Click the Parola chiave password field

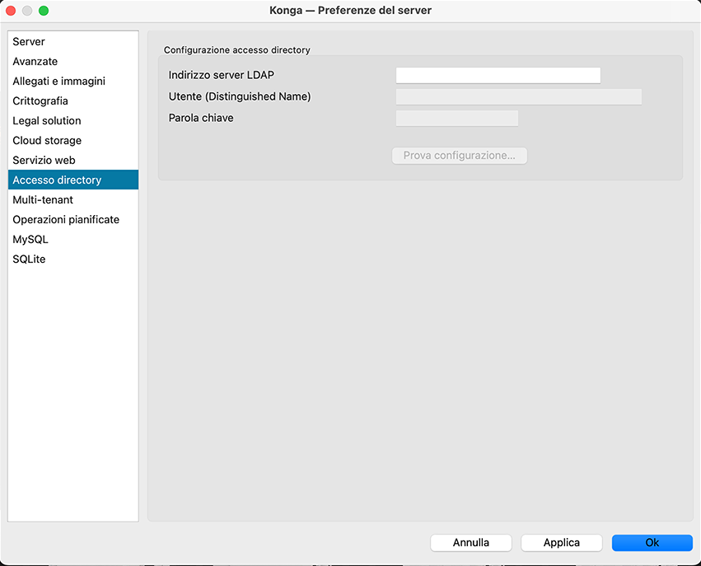click(x=456, y=119)
